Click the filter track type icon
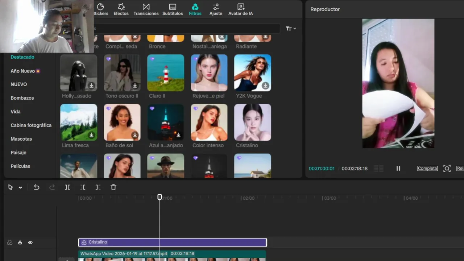This screenshot has width=464, height=261. tap(10, 243)
